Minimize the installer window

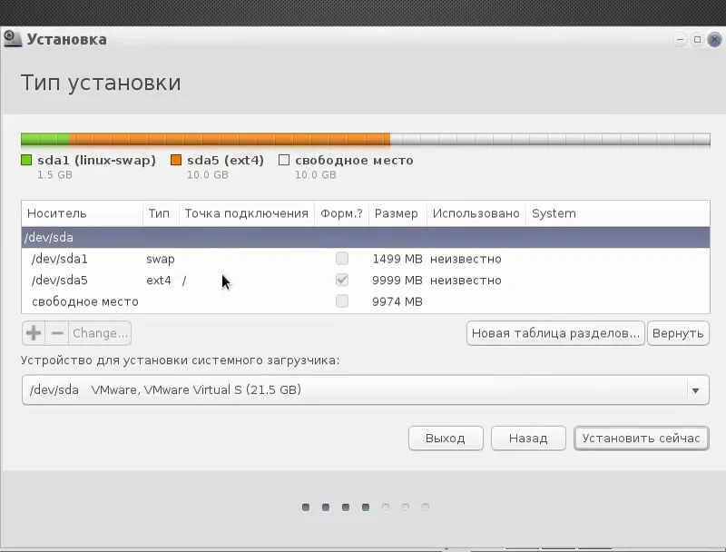680,39
